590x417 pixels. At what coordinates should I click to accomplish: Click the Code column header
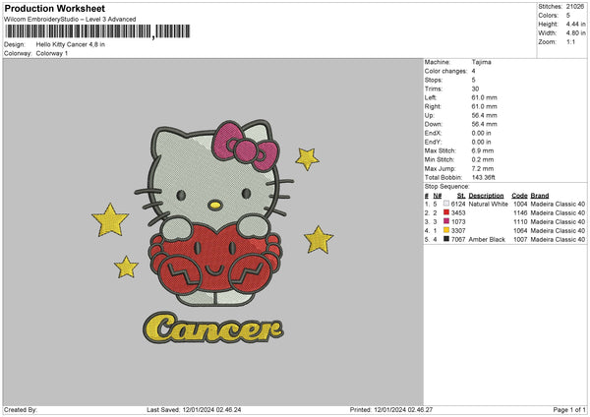click(x=519, y=196)
